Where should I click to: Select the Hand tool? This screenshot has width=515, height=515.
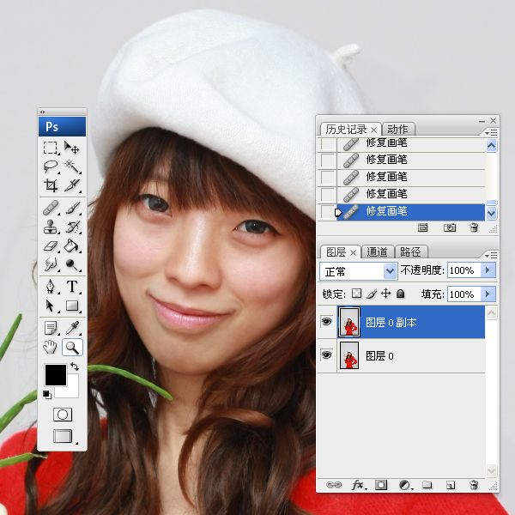click(51, 347)
